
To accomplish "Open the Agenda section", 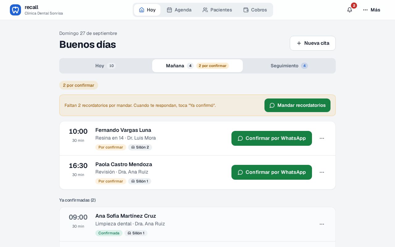I will pos(179,10).
